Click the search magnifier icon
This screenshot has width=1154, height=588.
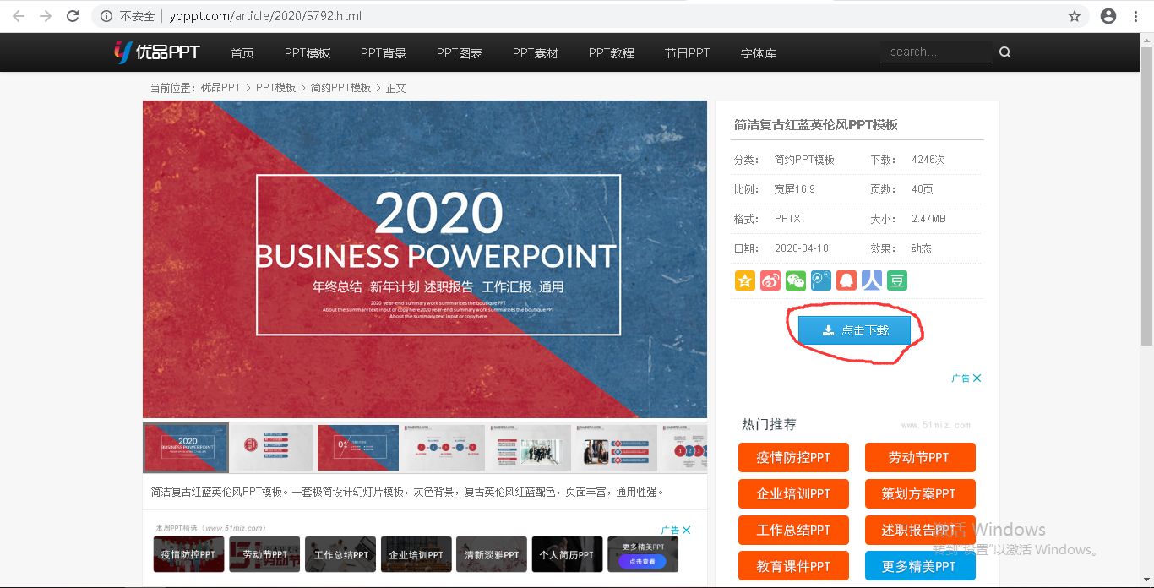click(1005, 52)
